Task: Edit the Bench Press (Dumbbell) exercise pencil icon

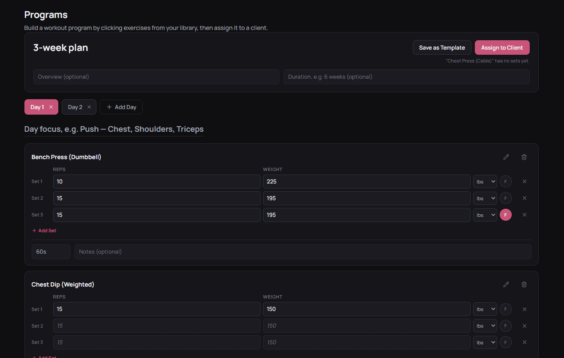Action: click(506, 157)
